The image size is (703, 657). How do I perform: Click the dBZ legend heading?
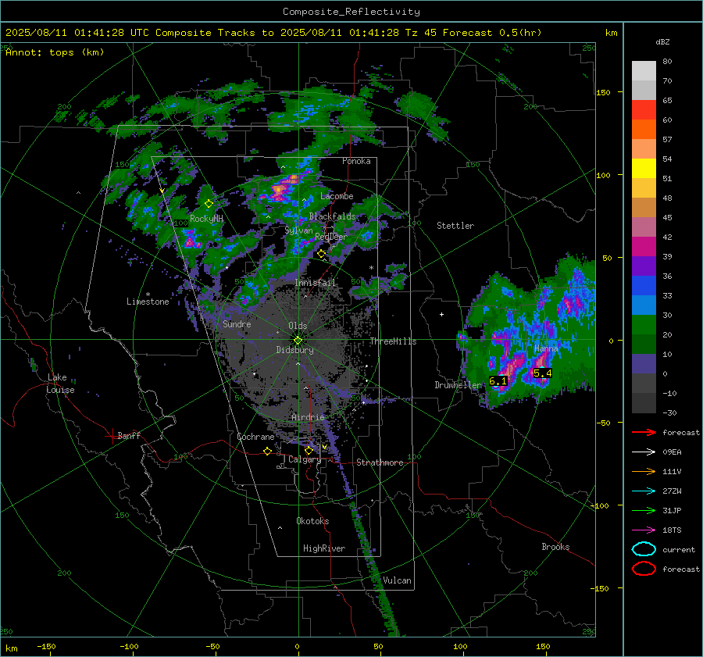coord(662,42)
